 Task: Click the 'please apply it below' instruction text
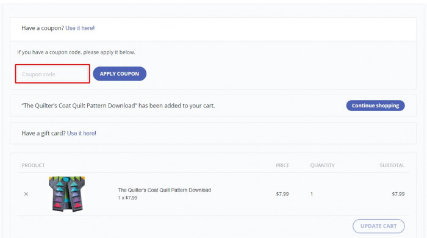(x=109, y=52)
